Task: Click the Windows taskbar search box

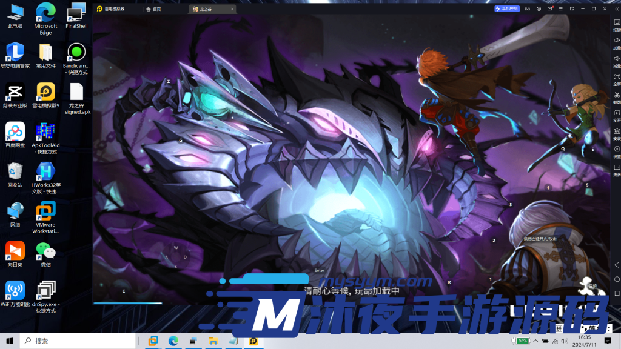Action: point(78,341)
